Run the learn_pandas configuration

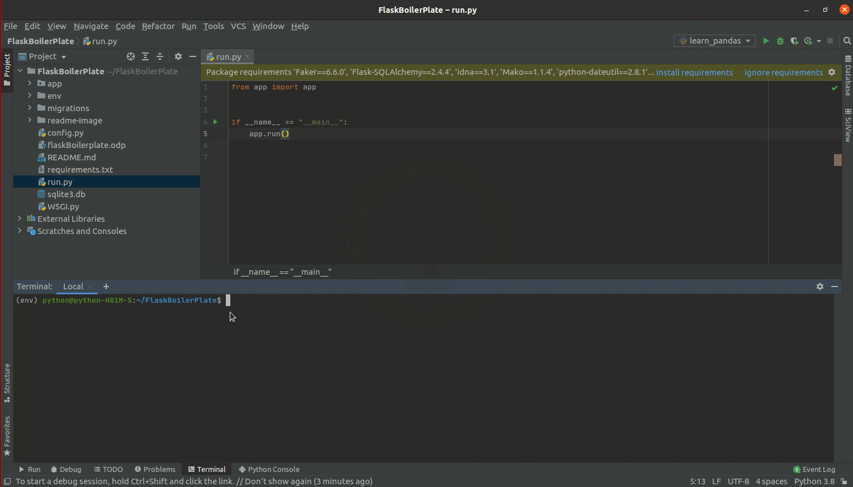[x=766, y=41]
